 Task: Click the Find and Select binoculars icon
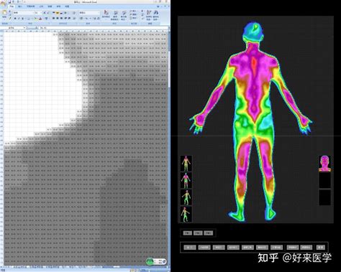tap(156, 15)
